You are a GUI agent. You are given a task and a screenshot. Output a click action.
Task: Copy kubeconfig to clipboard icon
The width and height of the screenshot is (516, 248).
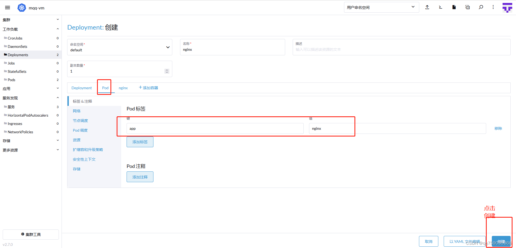pyautogui.click(x=467, y=7)
